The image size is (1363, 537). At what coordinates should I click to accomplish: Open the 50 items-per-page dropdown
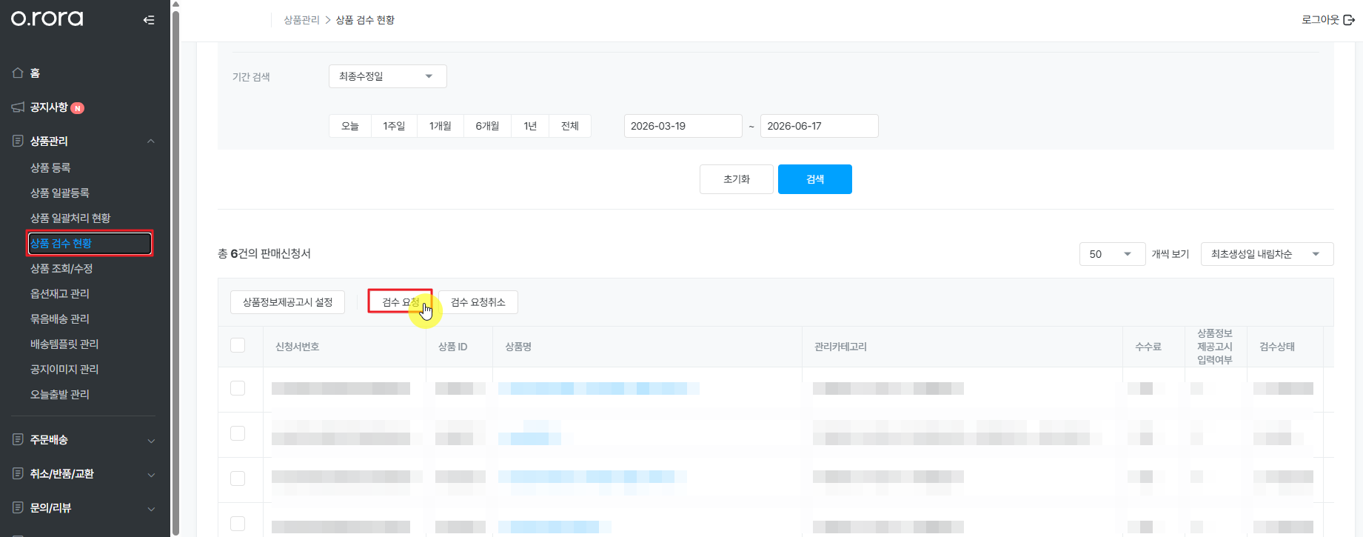pyautogui.click(x=1112, y=254)
